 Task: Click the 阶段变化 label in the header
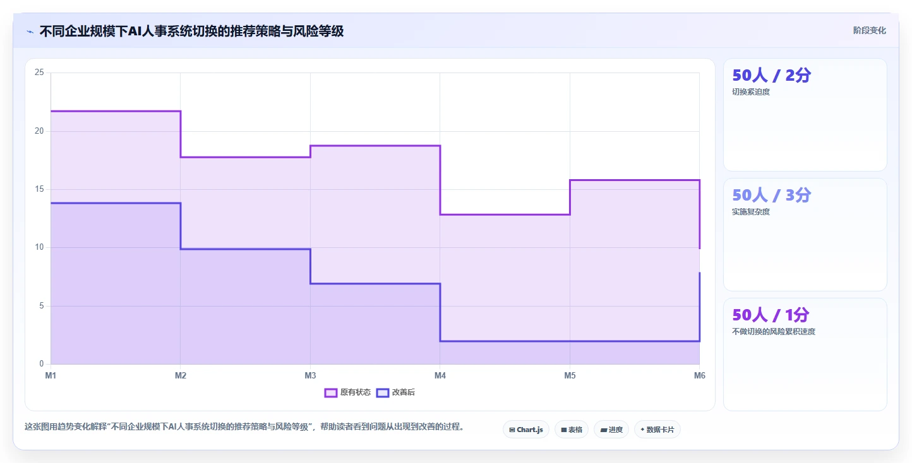point(870,30)
